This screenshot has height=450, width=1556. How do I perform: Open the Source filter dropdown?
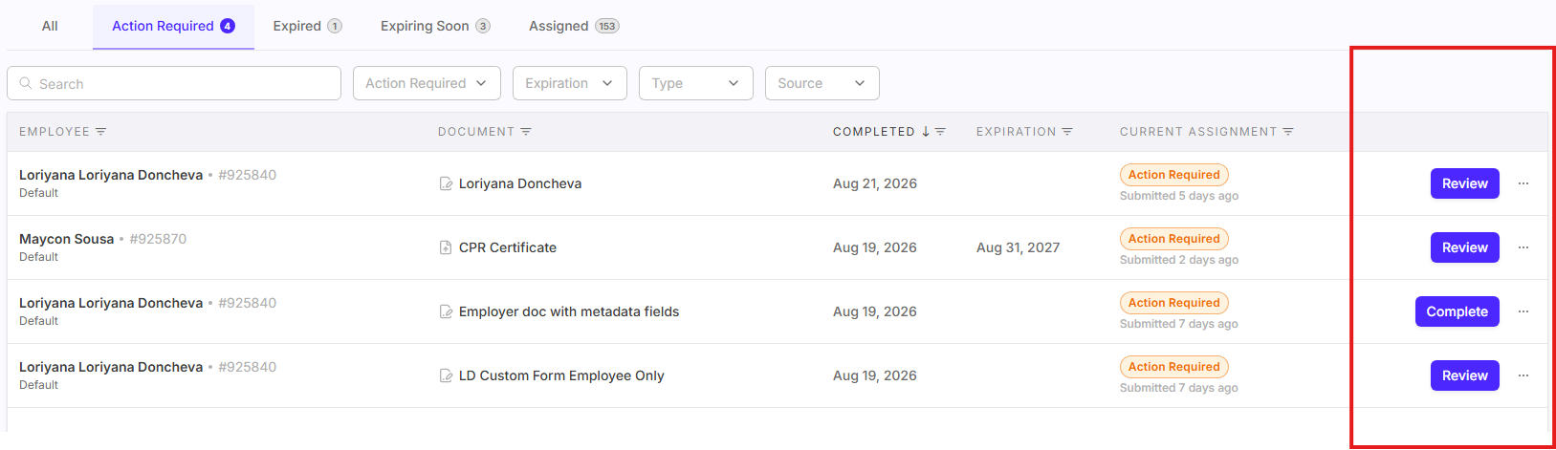[822, 83]
